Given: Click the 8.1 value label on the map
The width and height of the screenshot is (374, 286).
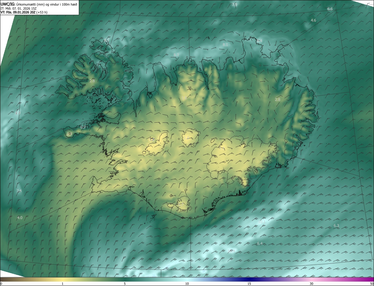Looking at the screenshot, I should [225, 45].
